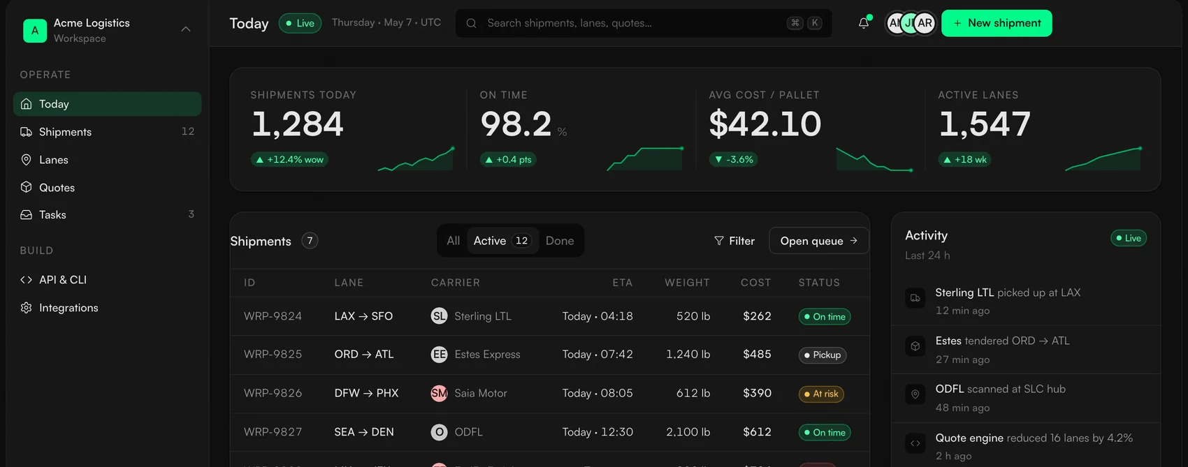Select the Active shipments tab
The image size is (1188, 467).
click(x=502, y=241)
